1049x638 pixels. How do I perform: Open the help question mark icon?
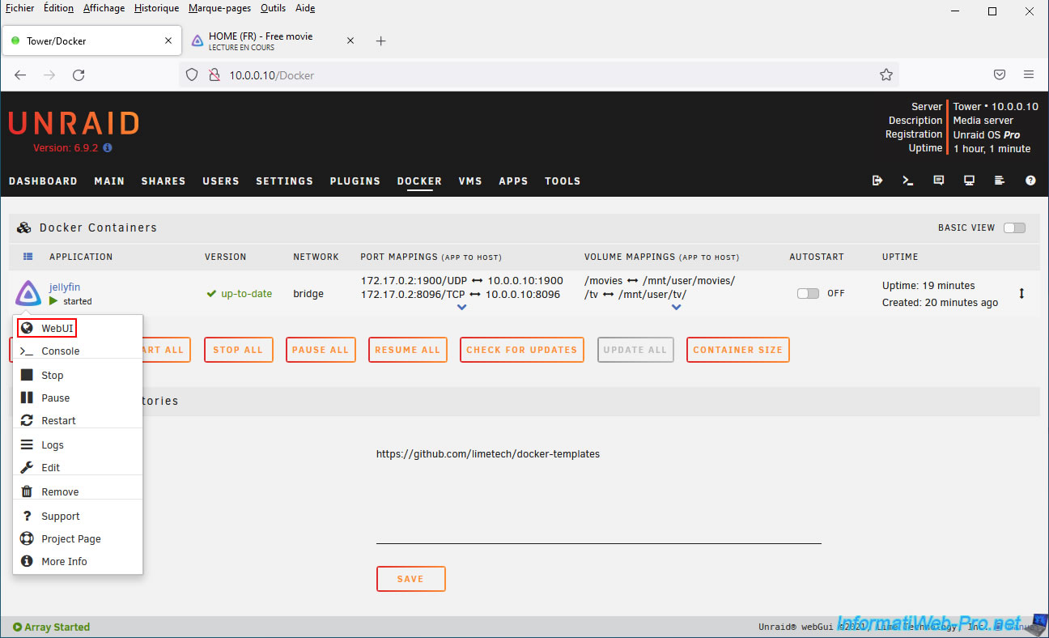coord(1030,181)
